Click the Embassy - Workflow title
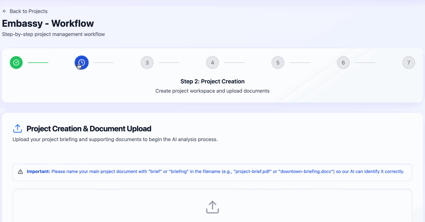The height and width of the screenshot is (222, 425). [x=48, y=23]
